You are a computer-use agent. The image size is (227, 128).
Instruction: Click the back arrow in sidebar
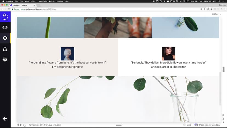5,119
